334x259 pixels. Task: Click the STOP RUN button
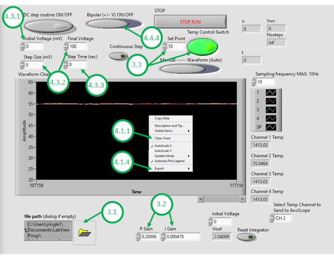click(190, 22)
